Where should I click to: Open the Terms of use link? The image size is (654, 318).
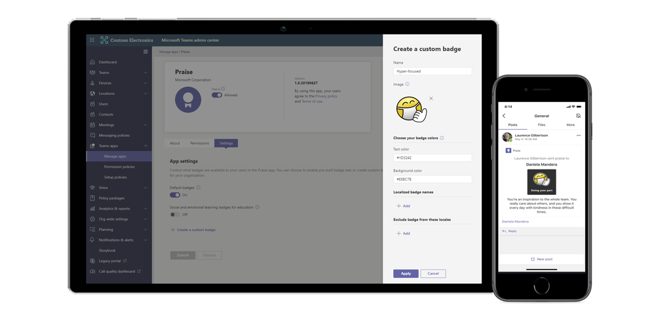pos(311,101)
